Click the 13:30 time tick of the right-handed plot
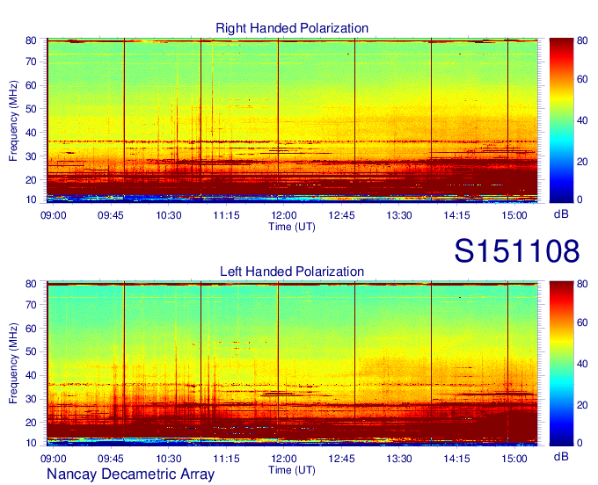598x485 pixels. click(399, 215)
